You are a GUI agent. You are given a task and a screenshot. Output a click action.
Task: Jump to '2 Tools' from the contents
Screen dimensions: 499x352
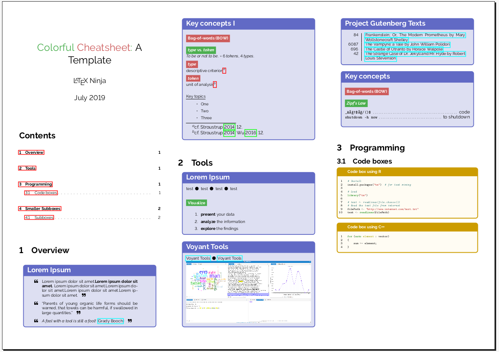[27, 168]
